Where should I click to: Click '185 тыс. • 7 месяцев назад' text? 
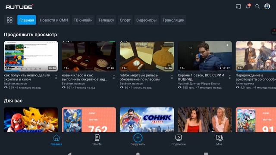[202, 87]
